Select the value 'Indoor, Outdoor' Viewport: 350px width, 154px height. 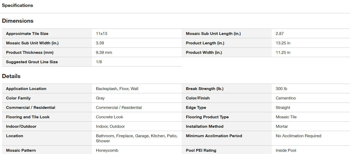[111, 126]
